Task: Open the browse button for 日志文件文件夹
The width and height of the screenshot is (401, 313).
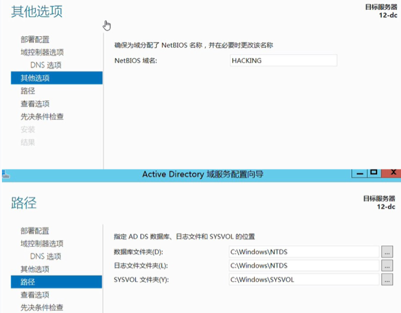Action: pos(387,265)
